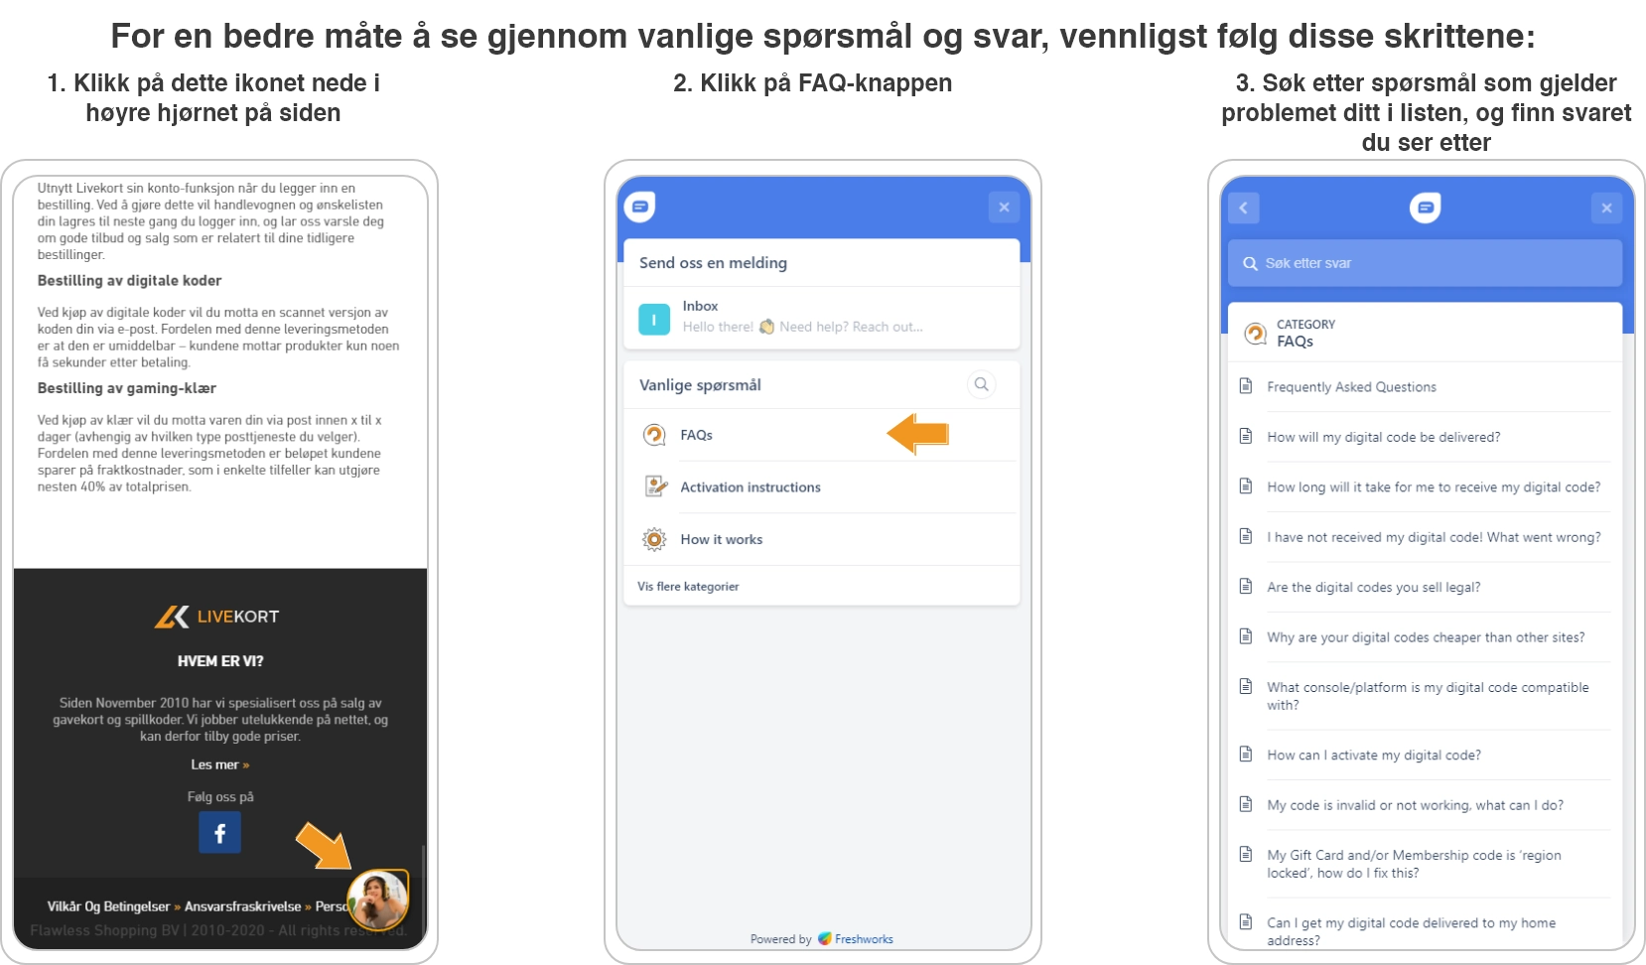
Task: Click the FAQs category icon in middle panel
Action: pyautogui.click(x=654, y=435)
